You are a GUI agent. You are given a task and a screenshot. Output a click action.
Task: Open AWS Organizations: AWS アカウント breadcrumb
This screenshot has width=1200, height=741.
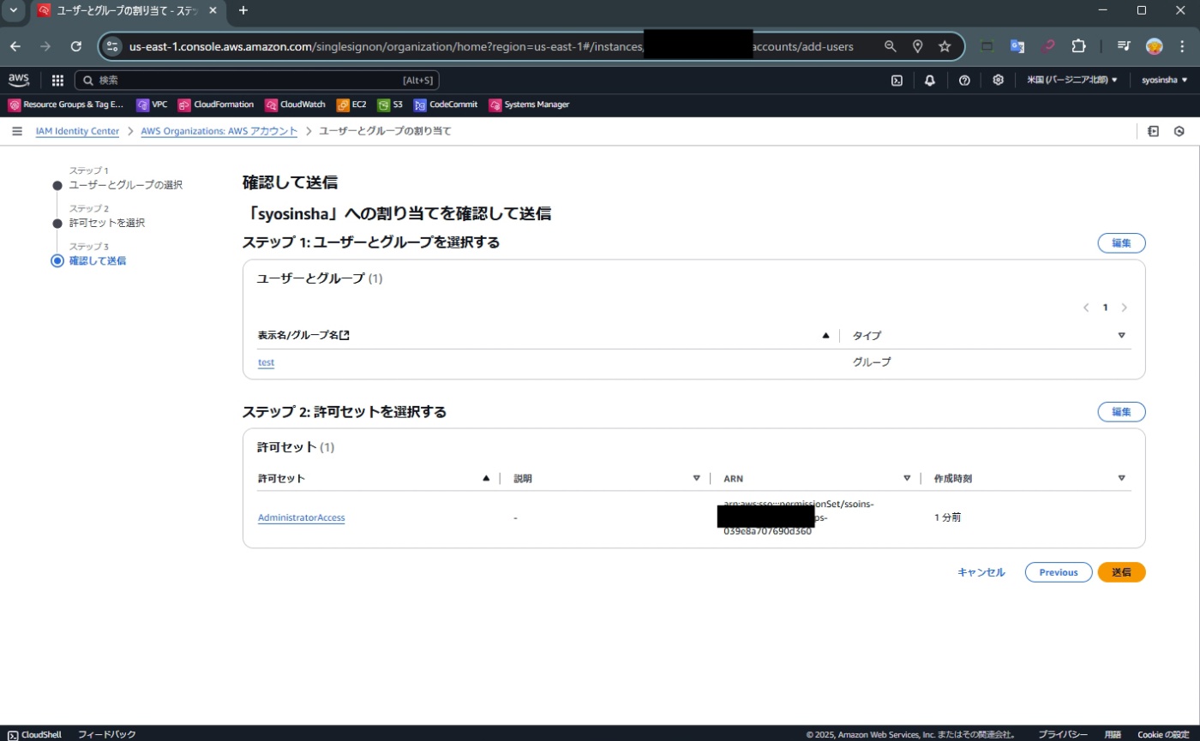[219, 131]
